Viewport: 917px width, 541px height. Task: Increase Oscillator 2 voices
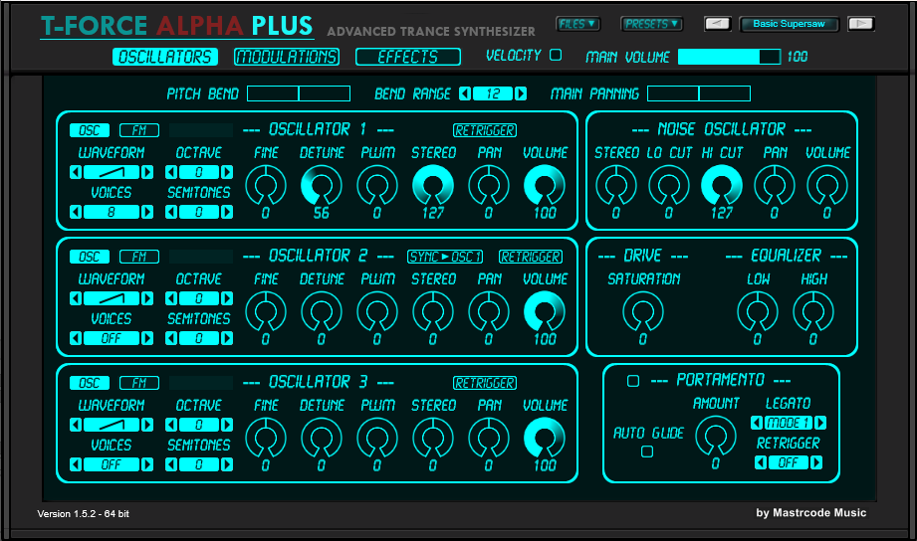[147, 338]
